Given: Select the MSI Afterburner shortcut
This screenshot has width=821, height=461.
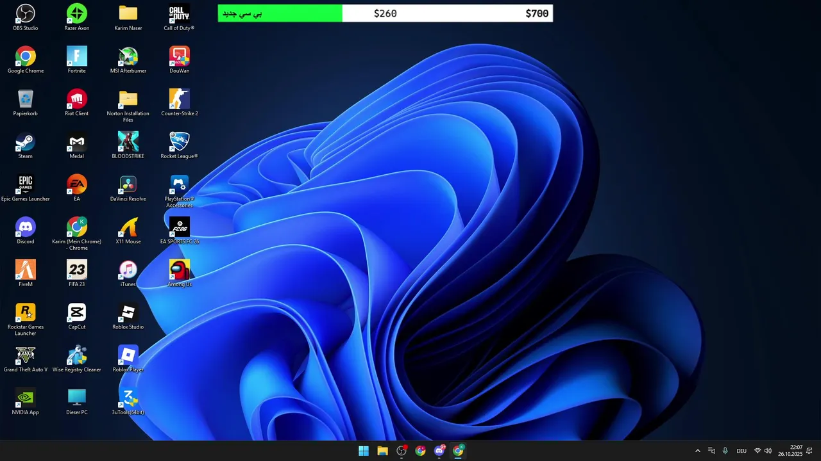Looking at the screenshot, I should coord(128,60).
